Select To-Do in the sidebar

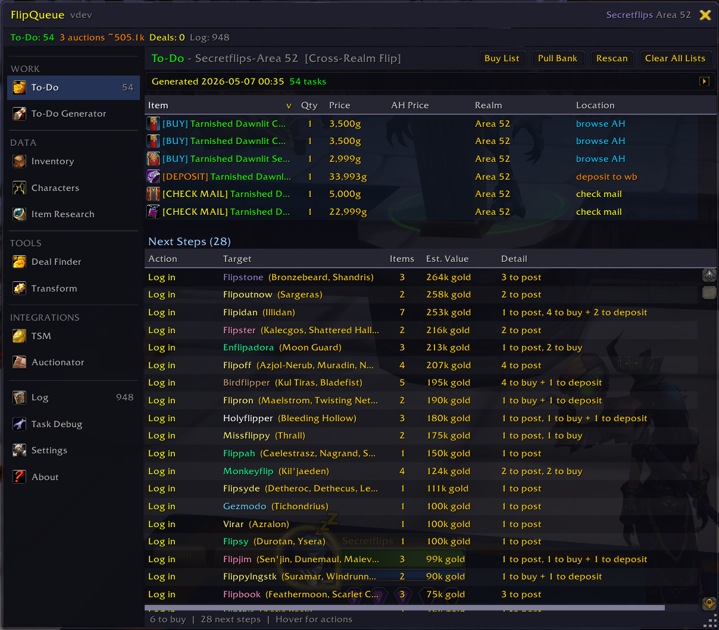[73, 87]
